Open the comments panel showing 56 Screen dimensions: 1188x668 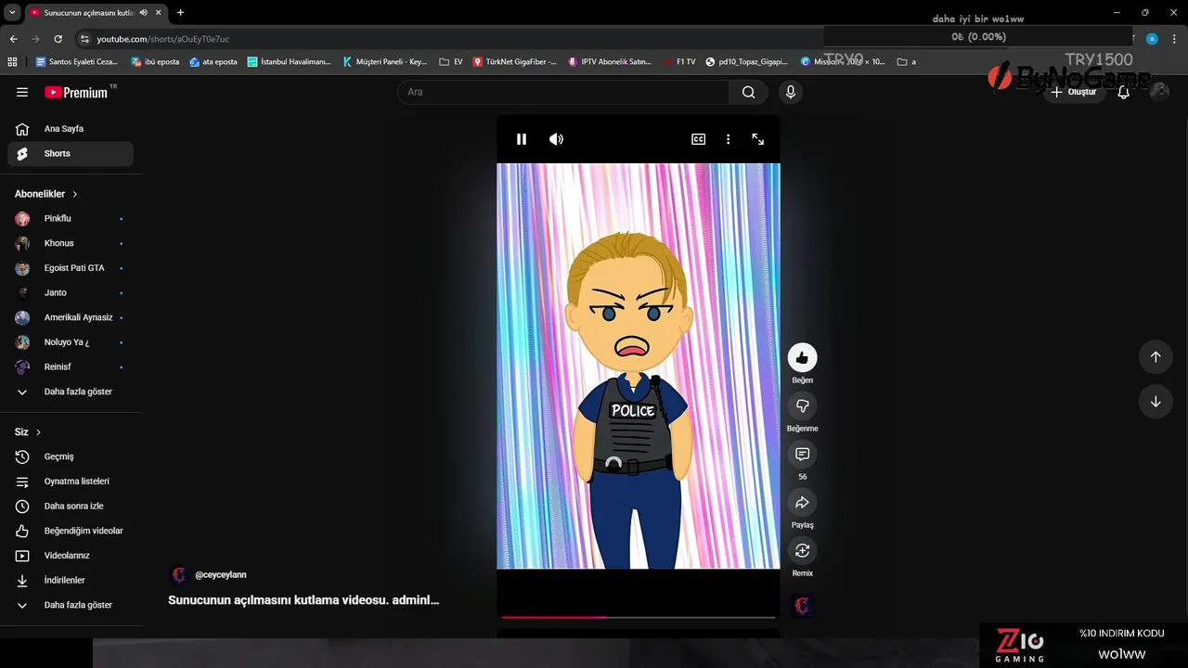click(x=802, y=454)
